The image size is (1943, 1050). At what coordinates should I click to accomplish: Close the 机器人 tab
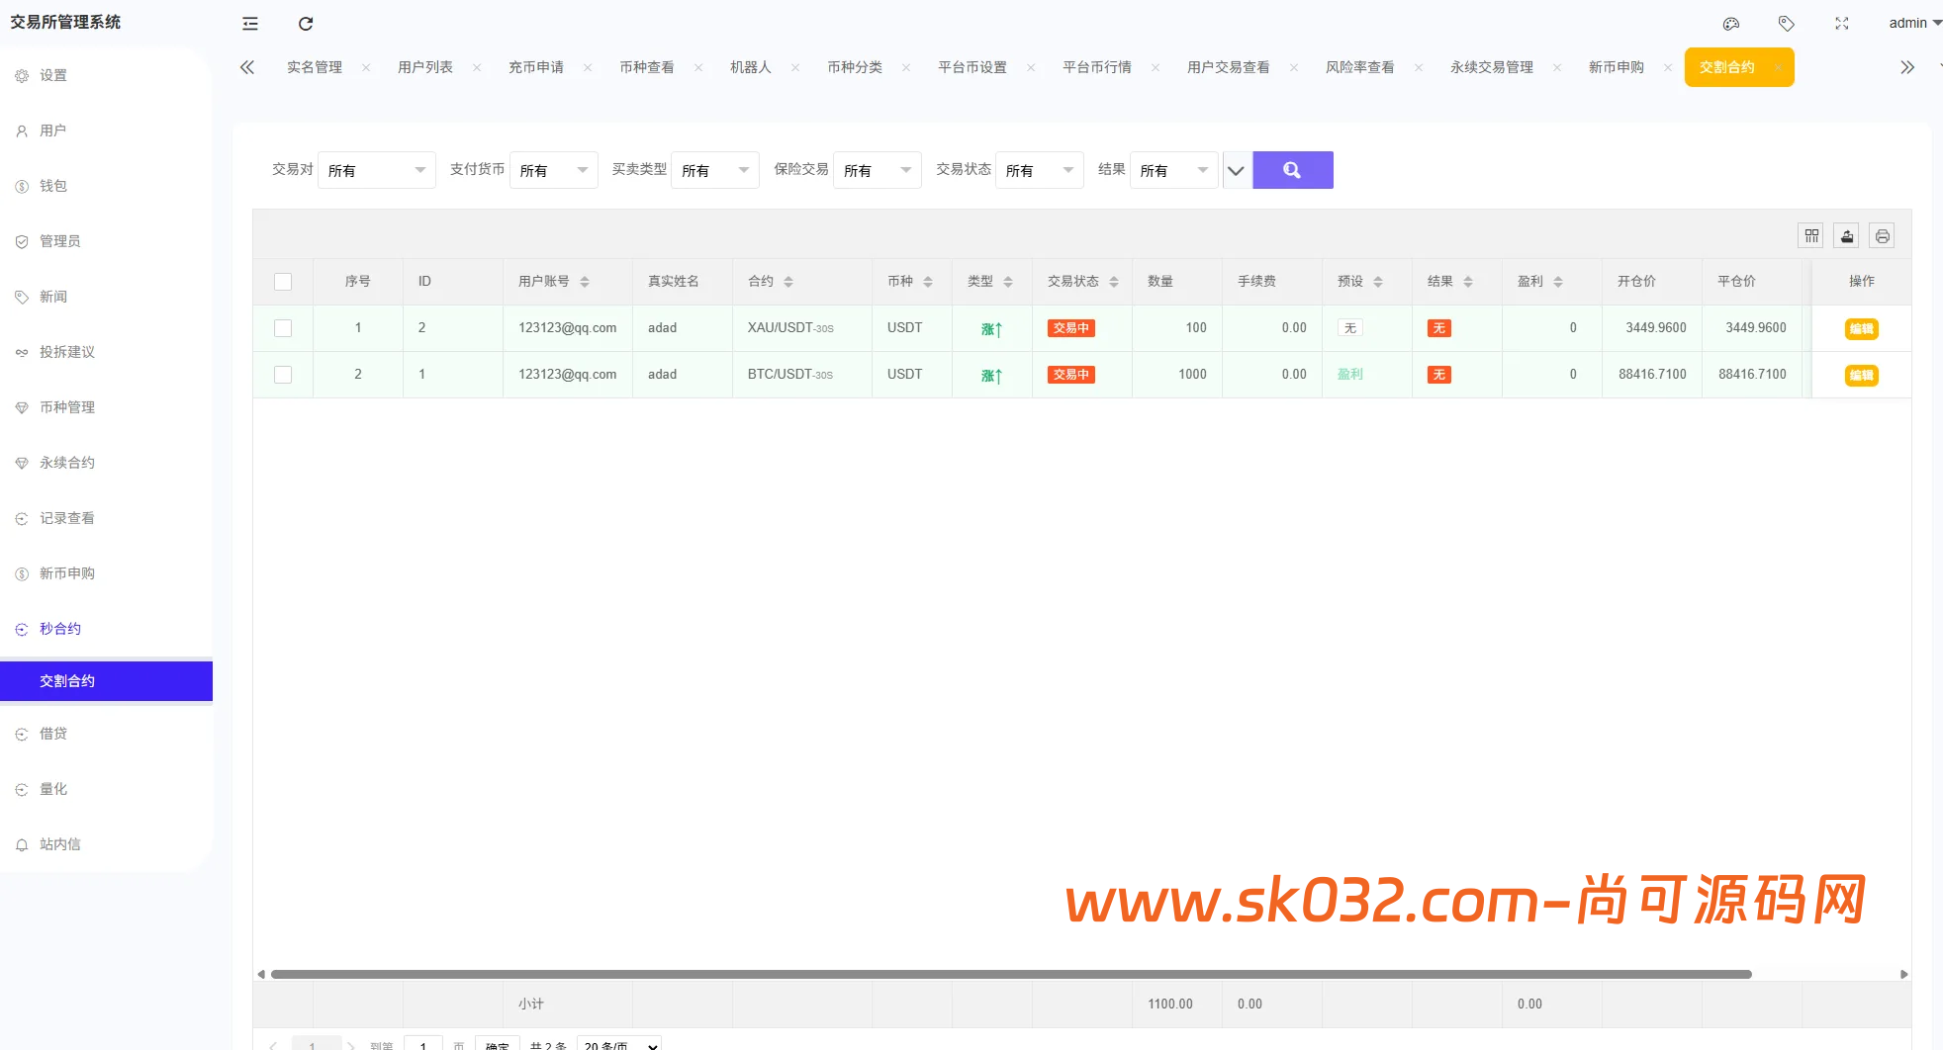795,67
